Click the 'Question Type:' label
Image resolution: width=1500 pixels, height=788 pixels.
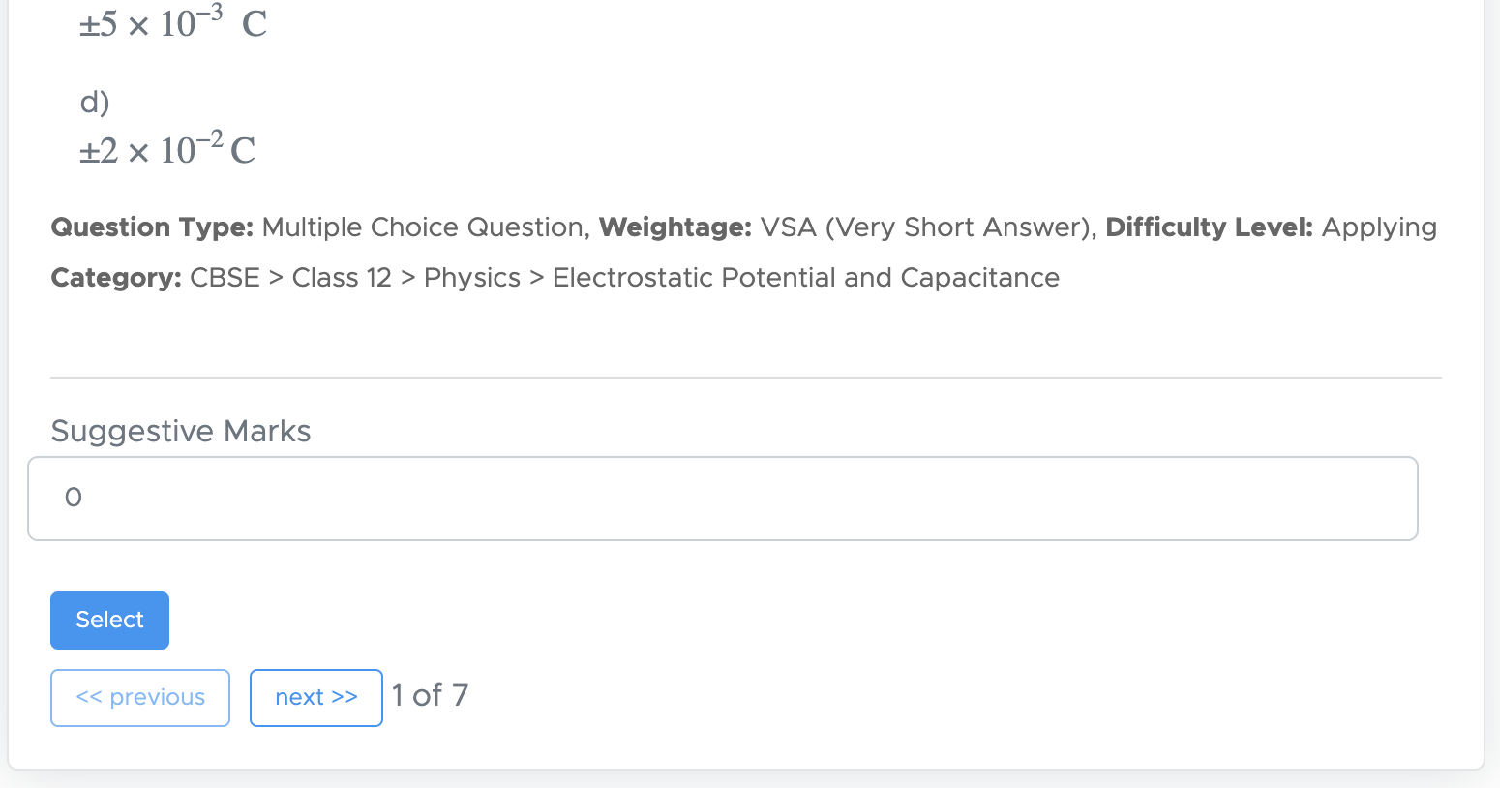[152, 227]
